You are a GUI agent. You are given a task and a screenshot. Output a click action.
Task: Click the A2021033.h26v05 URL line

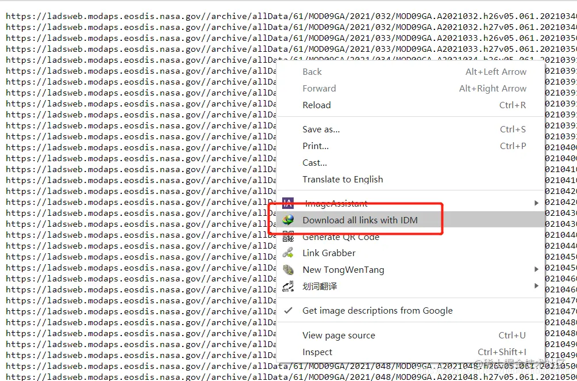[x=291, y=38]
